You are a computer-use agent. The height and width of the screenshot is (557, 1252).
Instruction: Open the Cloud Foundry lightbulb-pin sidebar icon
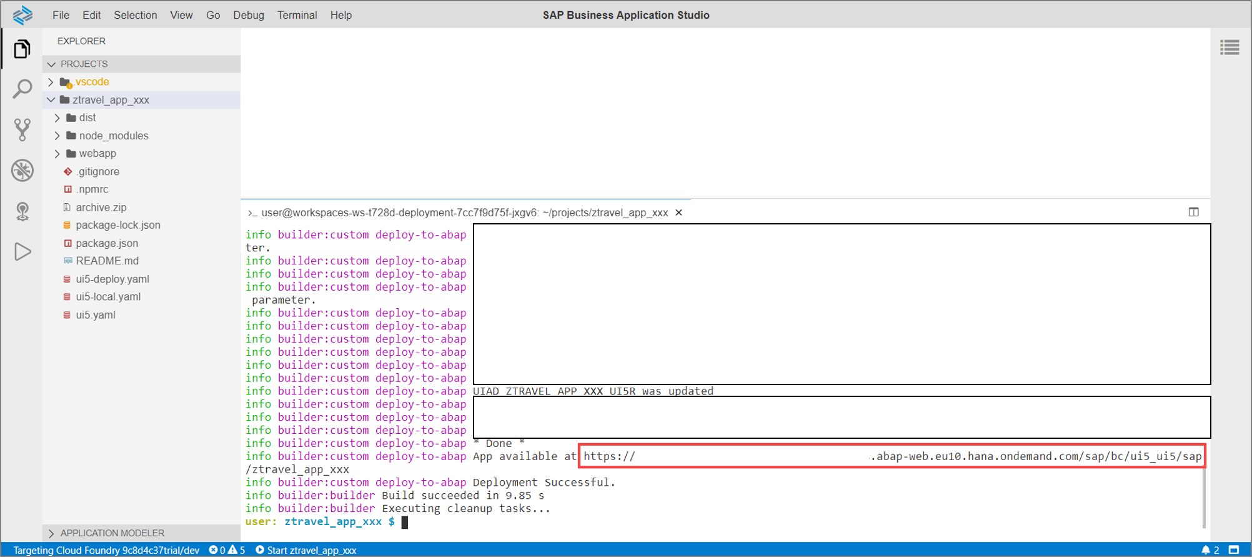(22, 211)
